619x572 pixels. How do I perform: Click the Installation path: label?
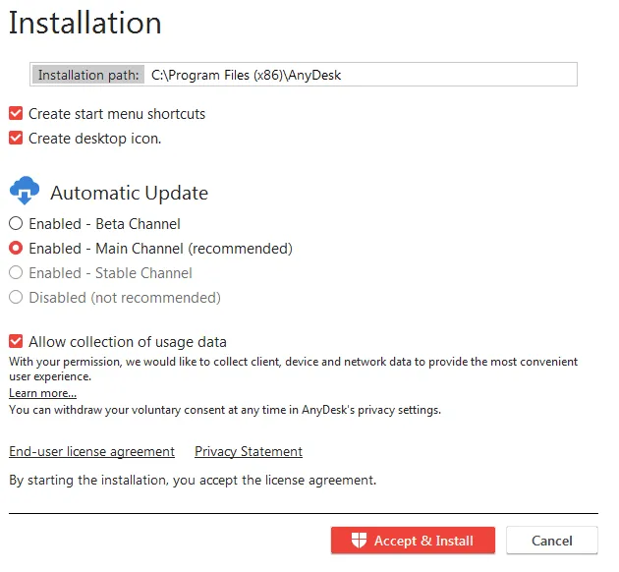pyautogui.click(x=88, y=75)
